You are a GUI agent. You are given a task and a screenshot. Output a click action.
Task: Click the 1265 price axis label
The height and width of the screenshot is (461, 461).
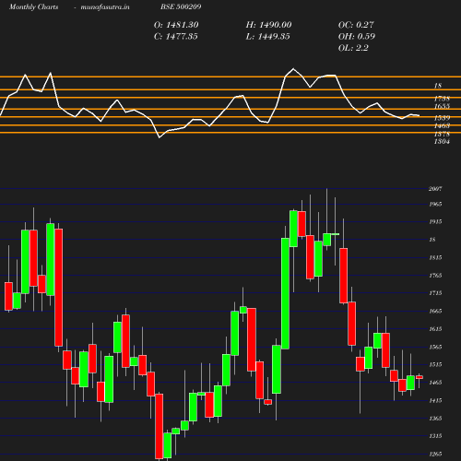coord(435,454)
